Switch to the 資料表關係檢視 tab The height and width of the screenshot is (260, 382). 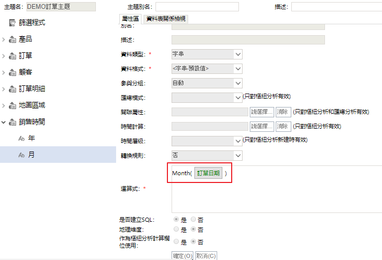pos(166,19)
